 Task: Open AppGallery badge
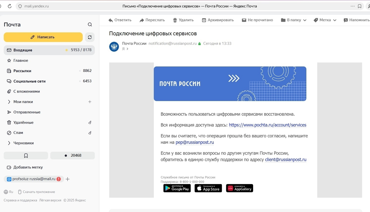click(240, 188)
